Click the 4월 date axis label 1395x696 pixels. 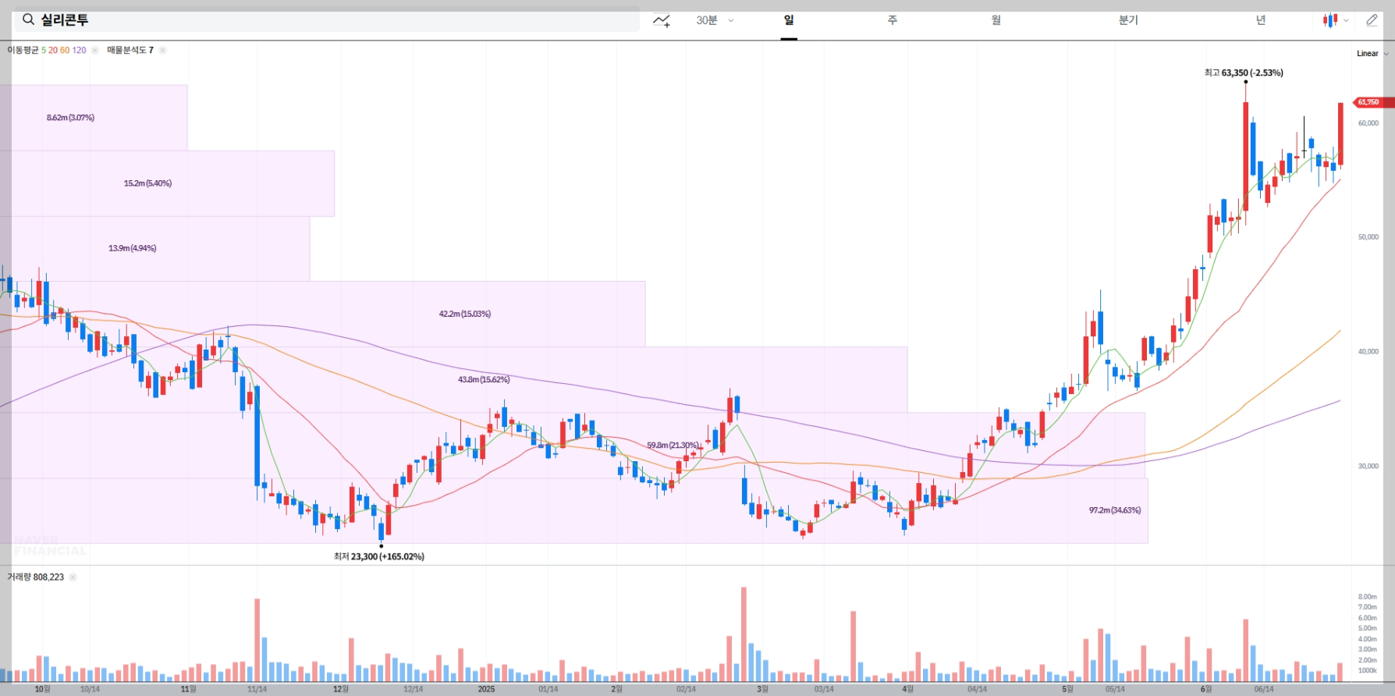tap(907, 689)
